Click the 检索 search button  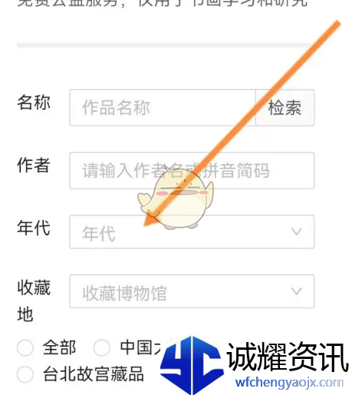(x=285, y=107)
